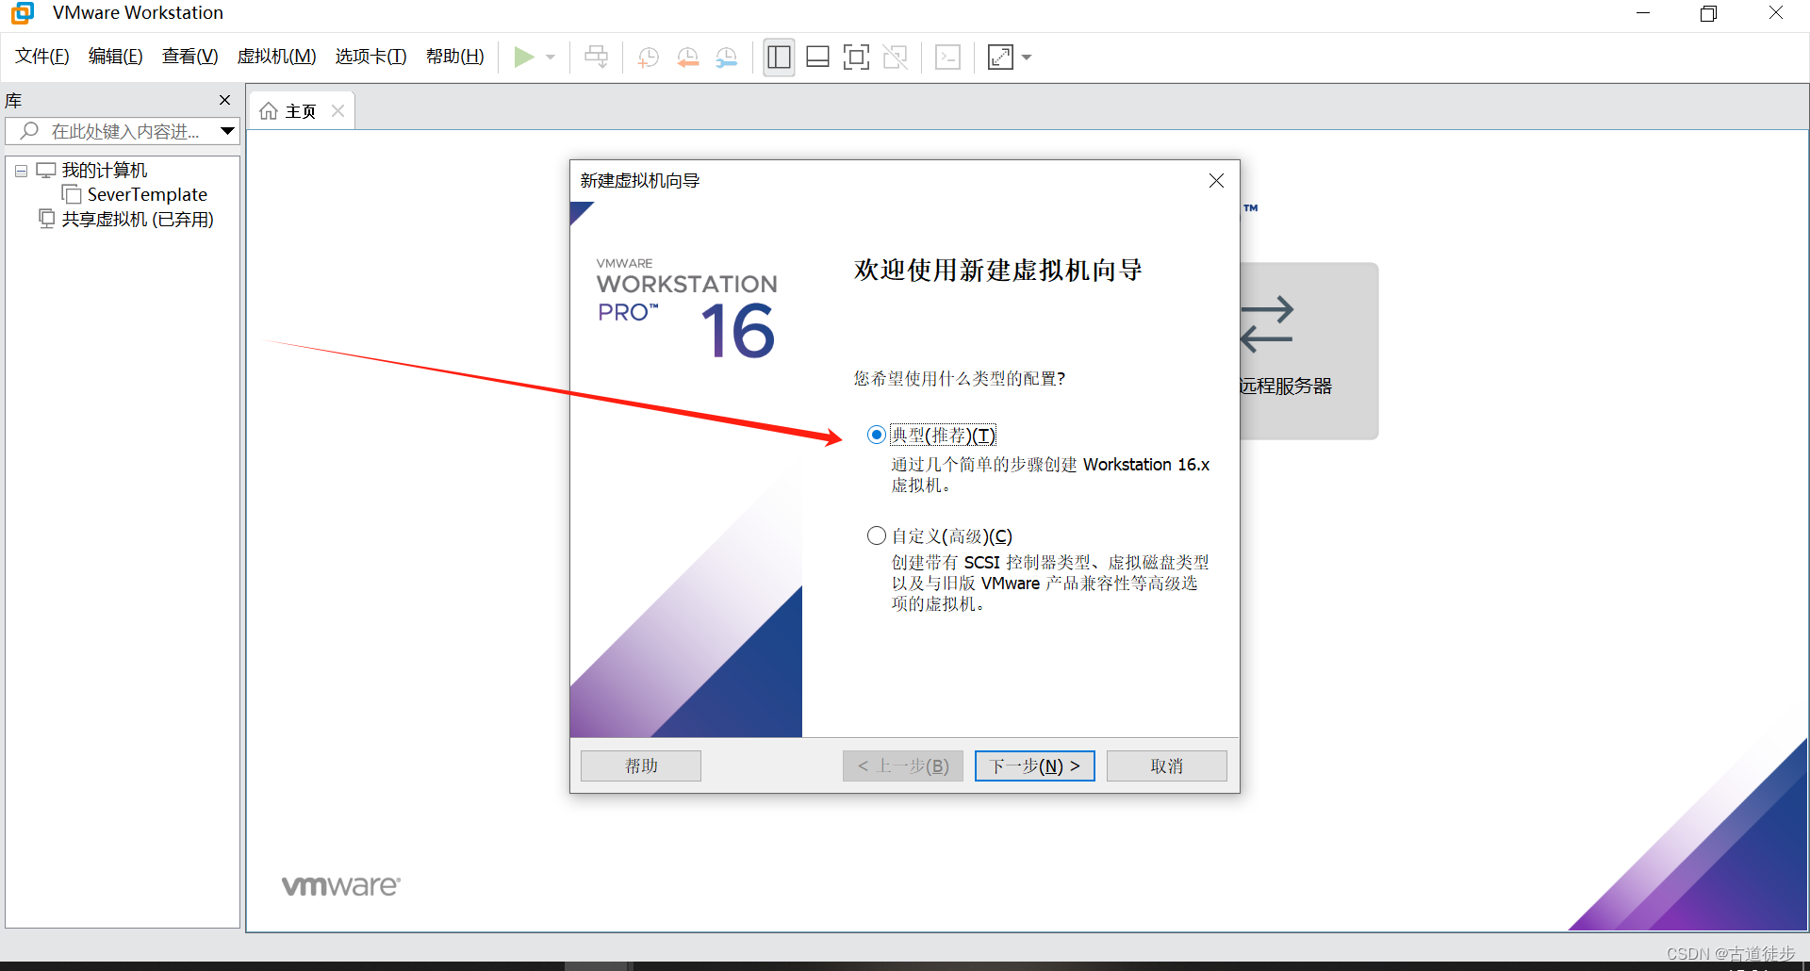Click the 帮助 button in wizard

(x=641, y=765)
